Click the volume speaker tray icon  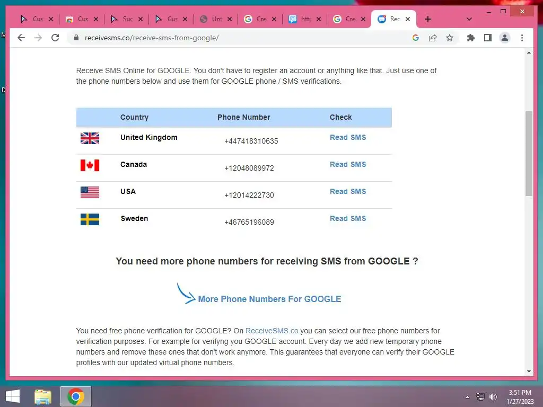click(x=493, y=397)
